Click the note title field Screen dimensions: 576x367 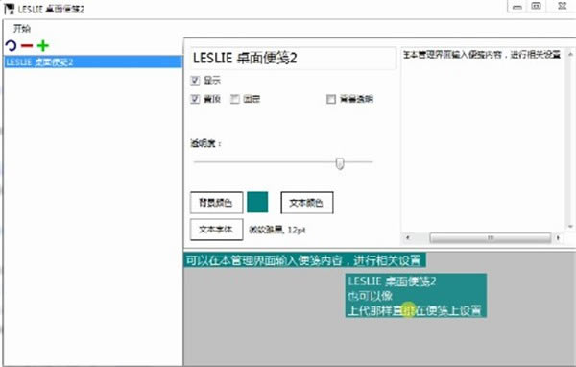(293, 58)
